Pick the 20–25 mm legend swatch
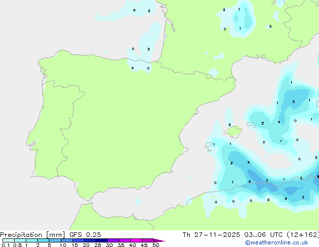The image size is (319, 247). (90, 240)
